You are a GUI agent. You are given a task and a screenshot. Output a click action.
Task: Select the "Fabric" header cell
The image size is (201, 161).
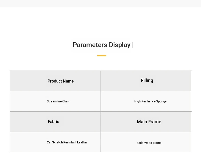point(53,122)
